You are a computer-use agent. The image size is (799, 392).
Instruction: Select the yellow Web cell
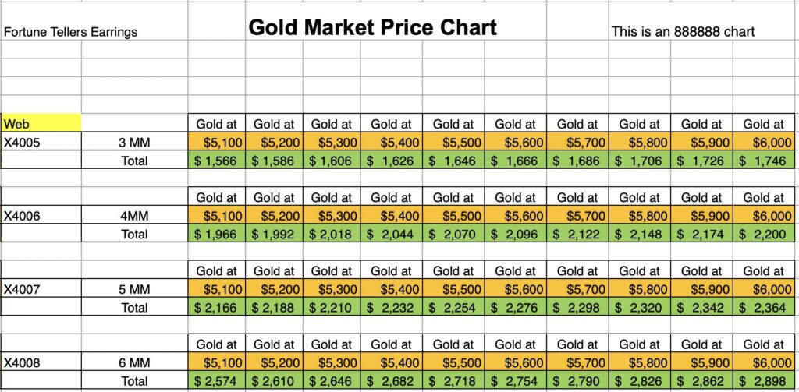point(41,123)
